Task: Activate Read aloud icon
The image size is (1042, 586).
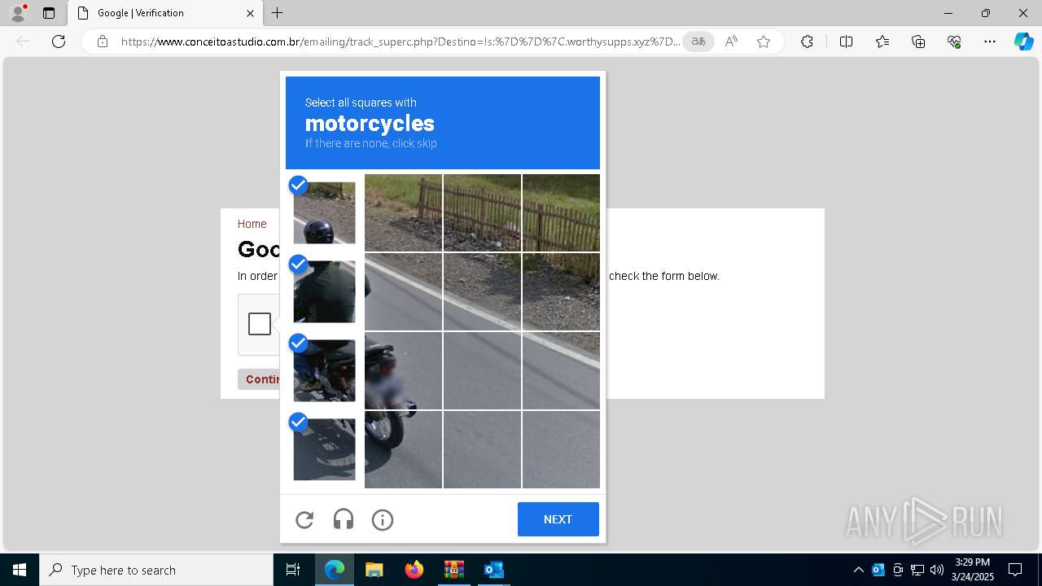Action: [x=731, y=42]
